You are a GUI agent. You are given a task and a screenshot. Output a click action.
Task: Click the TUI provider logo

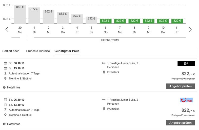(186, 100)
